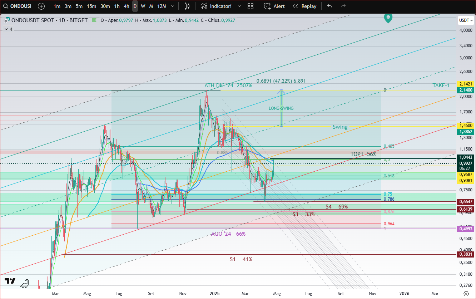Image resolution: width=476 pixels, height=299 pixels.
Task: Select the 15m timeframe
Action: click(x=91, y=6)
